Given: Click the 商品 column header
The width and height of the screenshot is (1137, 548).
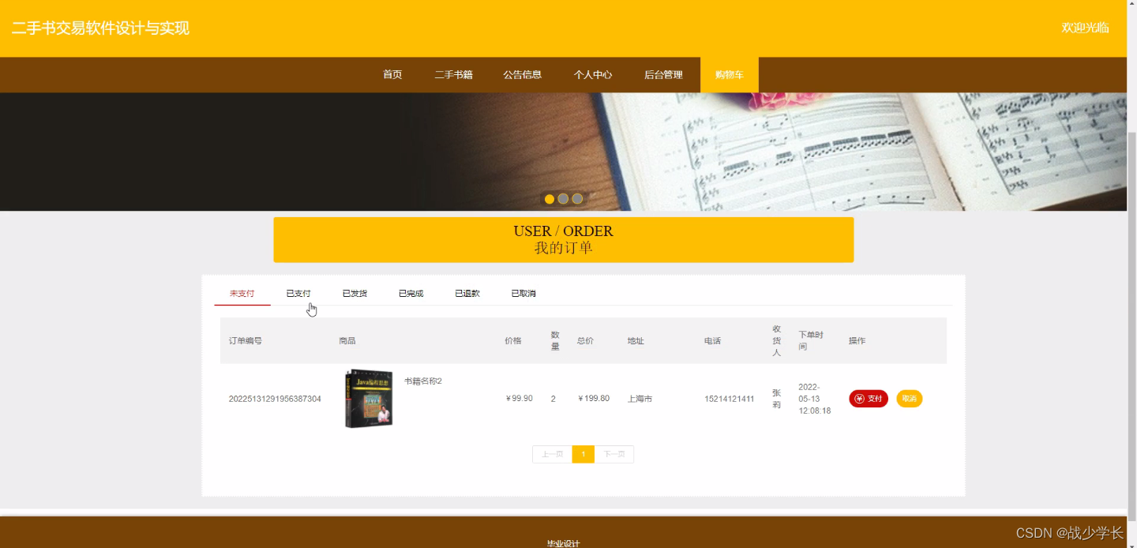Looking at the screenshot, I should [347, 341].
